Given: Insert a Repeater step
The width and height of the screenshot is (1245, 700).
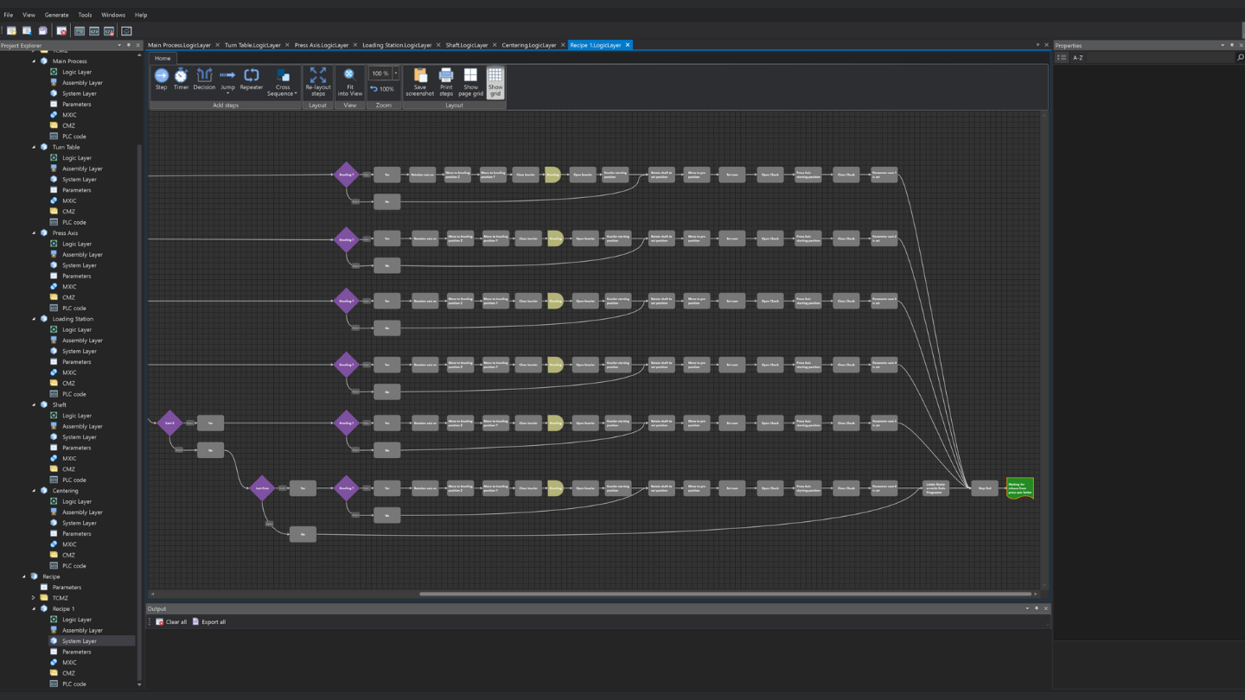Looking at the screenshot, I should click(x=252, y=80).
